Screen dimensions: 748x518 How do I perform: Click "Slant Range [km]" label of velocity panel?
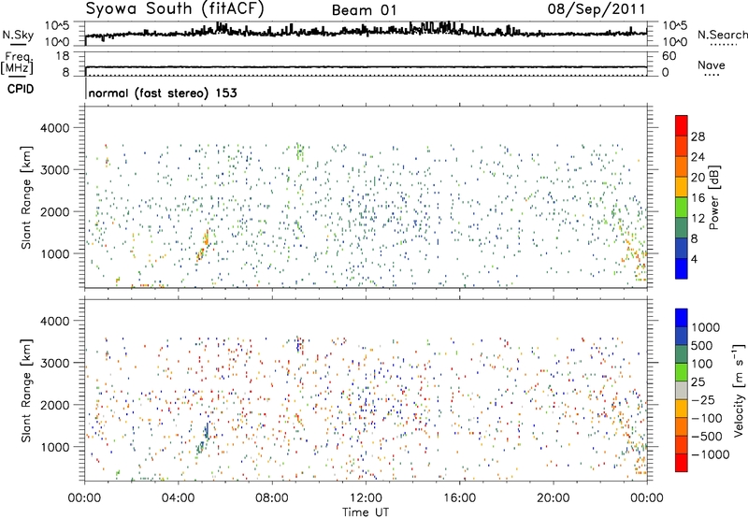(26, 390)
